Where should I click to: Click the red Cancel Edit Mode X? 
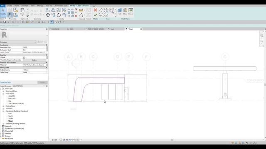coord(95,10)
